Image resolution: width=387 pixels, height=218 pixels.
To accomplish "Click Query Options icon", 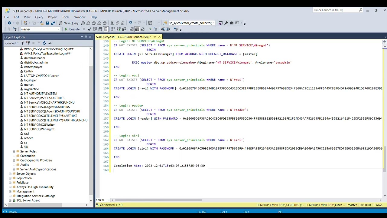I will pyautogui.click(x=100, y=29).
